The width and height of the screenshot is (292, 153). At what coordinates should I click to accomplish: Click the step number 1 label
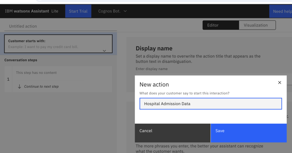8,79
